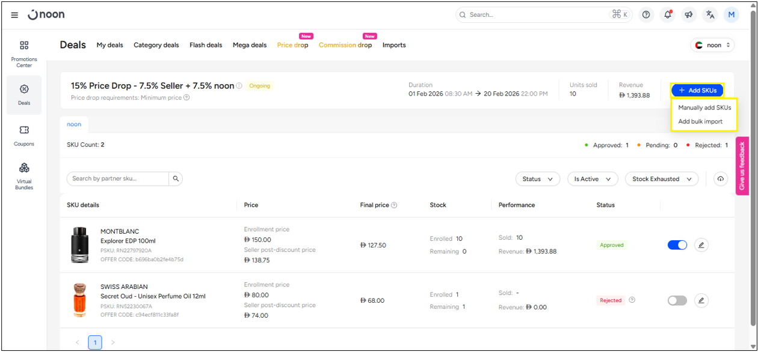Click the Add SKUs button
This screenshot has height=352, width=758.
coord(697,90)
